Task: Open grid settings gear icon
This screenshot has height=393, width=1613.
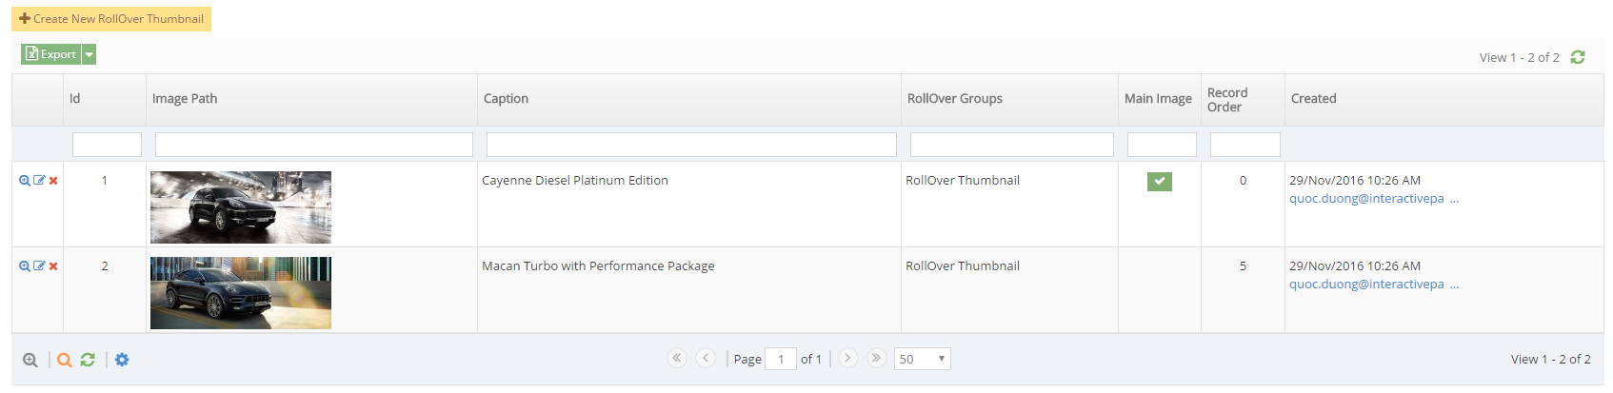Action: point(122,360)
